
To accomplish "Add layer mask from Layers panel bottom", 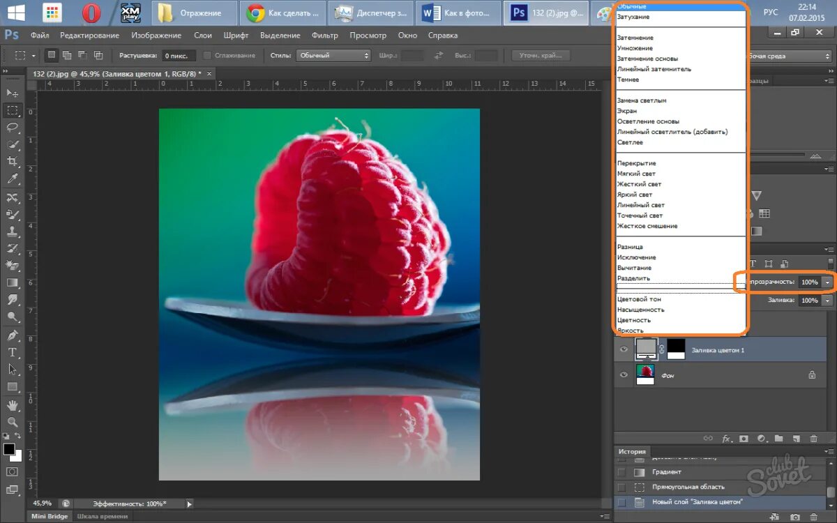I will [744, 439].
